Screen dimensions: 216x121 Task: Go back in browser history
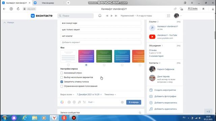point(4,9)
